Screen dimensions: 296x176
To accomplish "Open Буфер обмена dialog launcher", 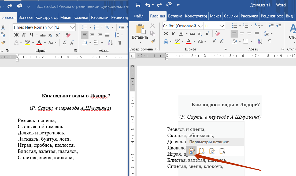I will click(x=157, y=49).
